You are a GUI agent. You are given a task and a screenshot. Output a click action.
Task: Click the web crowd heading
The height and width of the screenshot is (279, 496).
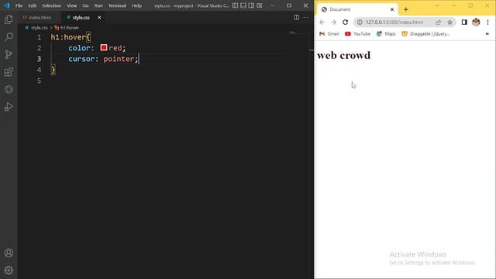[x=343, y=55]
